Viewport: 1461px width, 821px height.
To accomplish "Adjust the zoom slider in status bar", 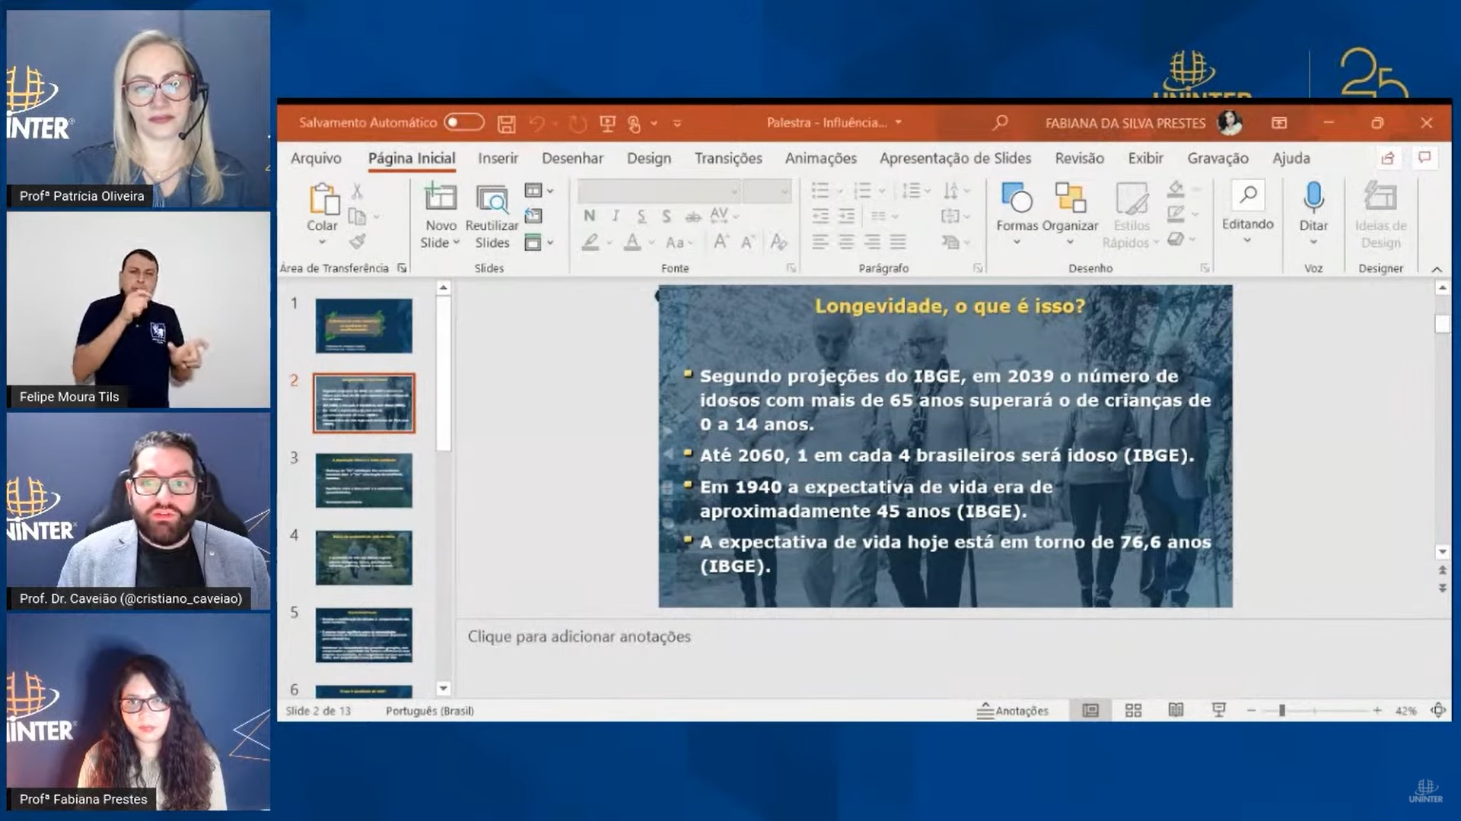I will [x=1282, y=711].
